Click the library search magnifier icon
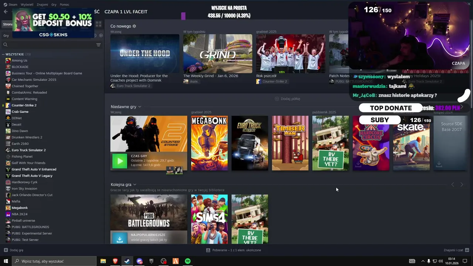The width and height of the screenshot is (473, 266). [5, 45]
